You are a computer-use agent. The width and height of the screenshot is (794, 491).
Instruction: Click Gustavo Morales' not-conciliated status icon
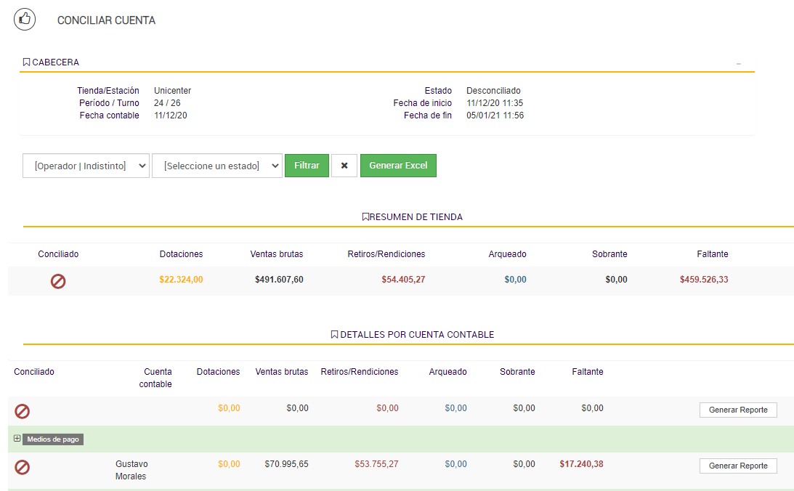pos(23,467)
